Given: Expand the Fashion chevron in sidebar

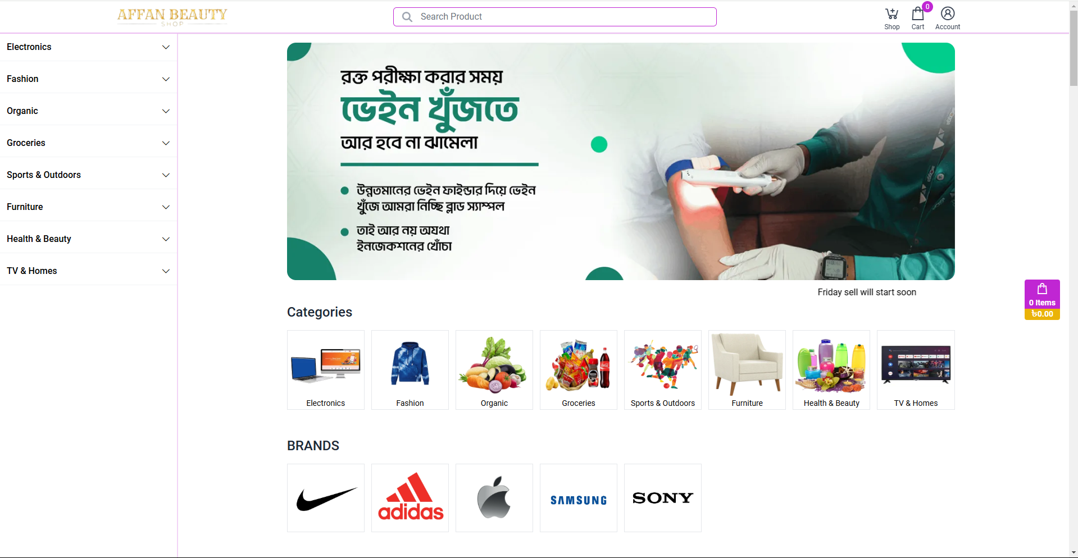Looking at the screenshot, I should (166, 79).
